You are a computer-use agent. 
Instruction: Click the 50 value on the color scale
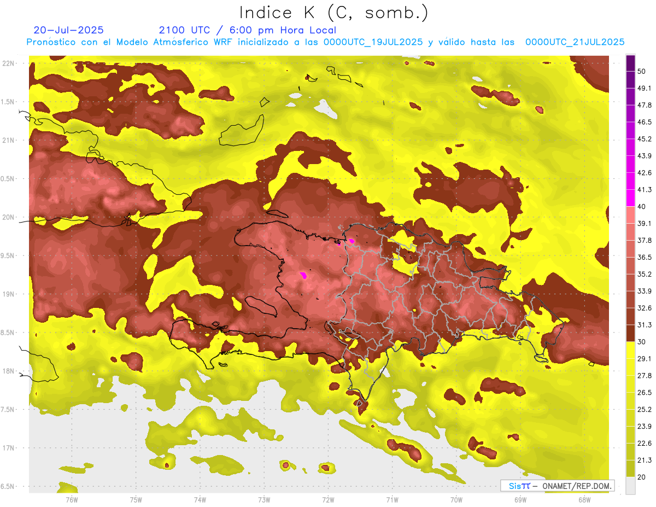[x=642, y=72]
